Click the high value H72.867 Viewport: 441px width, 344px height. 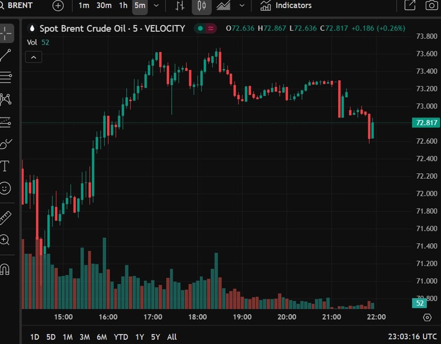(x=272, y=28)
